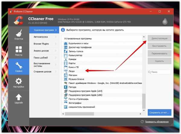Viewport: 181px width, 134px height.
Task: Click the Поиск search field
Action: point(161,72)
